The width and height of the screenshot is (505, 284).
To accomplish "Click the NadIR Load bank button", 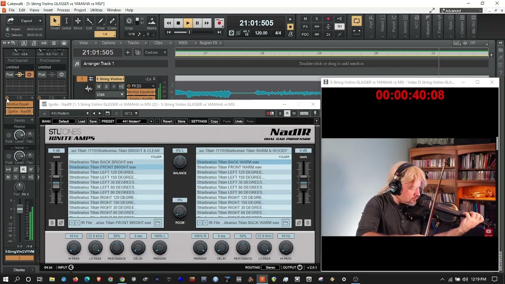I will pos(82,121).
